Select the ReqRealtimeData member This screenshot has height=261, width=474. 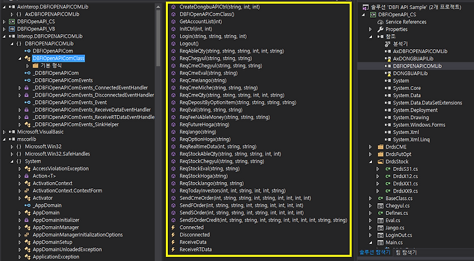218,147
